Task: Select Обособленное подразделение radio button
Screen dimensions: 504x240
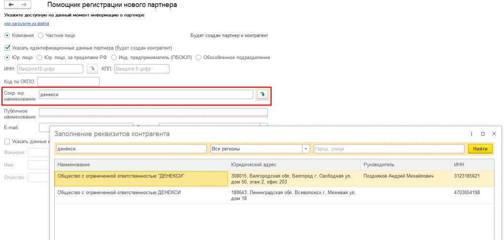Action: click(199, 57)
